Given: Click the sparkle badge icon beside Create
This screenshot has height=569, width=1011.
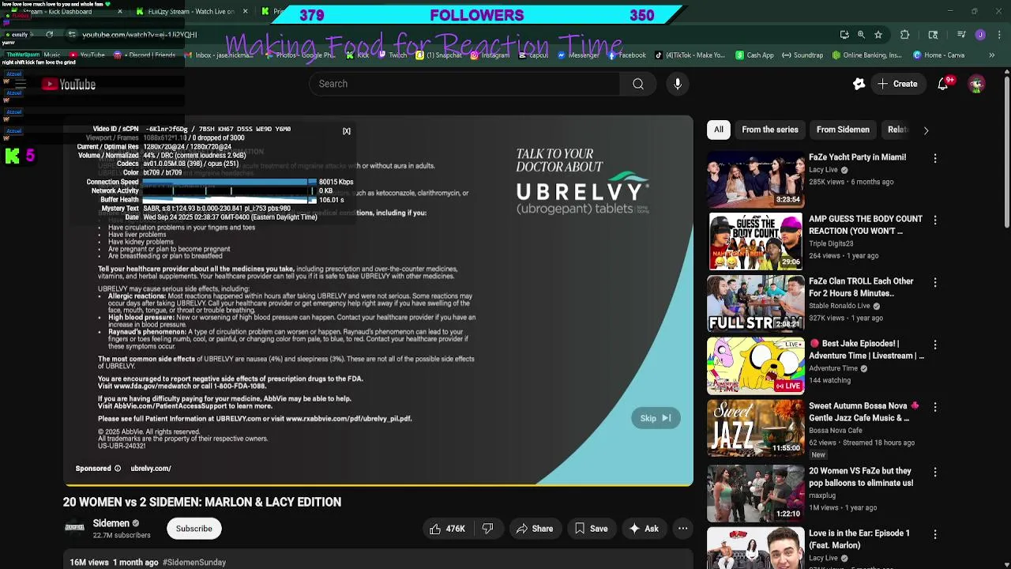Looking at the screenshot, I should [x=859, y=84].
